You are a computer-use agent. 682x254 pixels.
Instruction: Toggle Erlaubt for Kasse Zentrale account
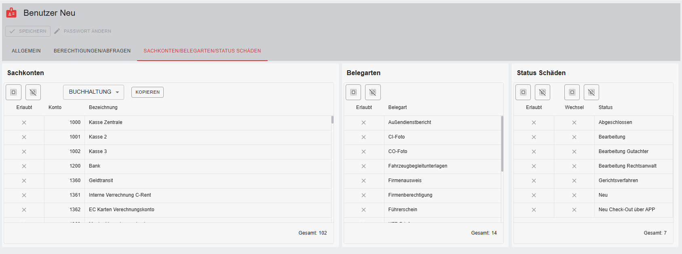[x=24, y=122]
